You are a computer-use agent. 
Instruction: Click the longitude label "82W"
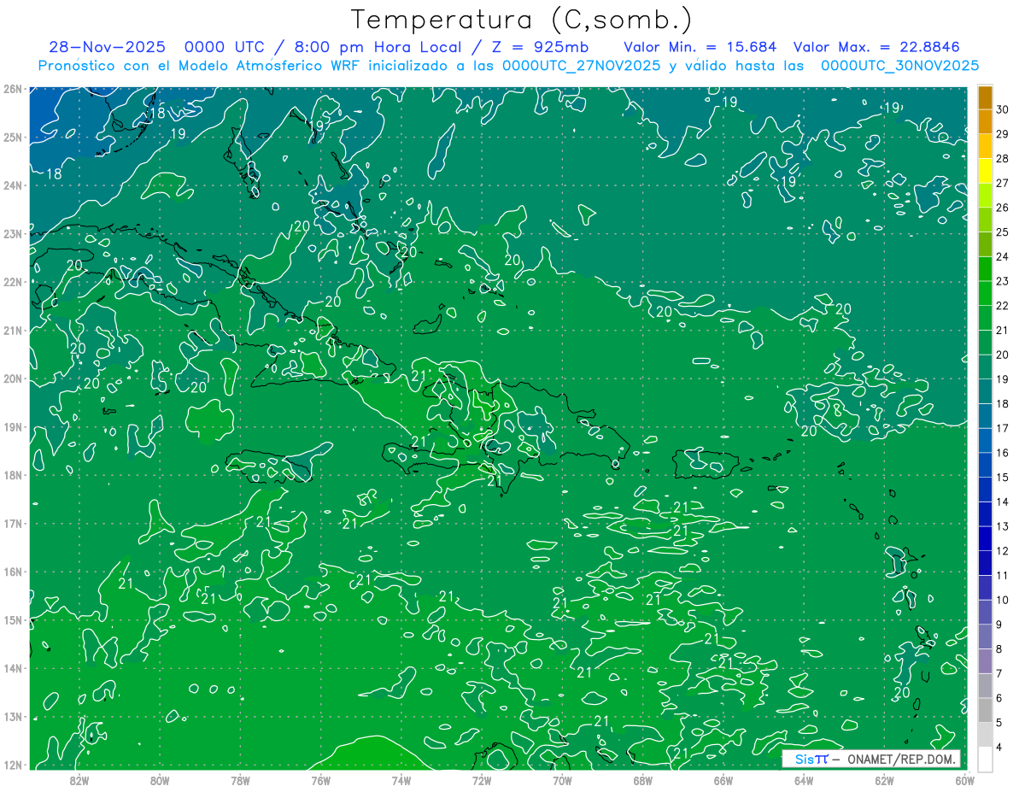(x=79, y=780)
